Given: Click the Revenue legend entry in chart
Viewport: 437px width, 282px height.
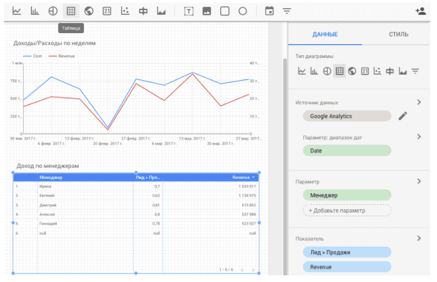Looking at the screenshot, I should [x=62, y=56].
